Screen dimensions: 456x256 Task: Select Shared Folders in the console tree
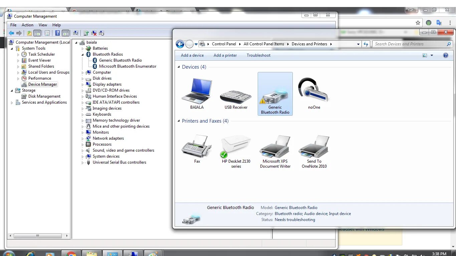pyautogui.click(x=41, y=66)
